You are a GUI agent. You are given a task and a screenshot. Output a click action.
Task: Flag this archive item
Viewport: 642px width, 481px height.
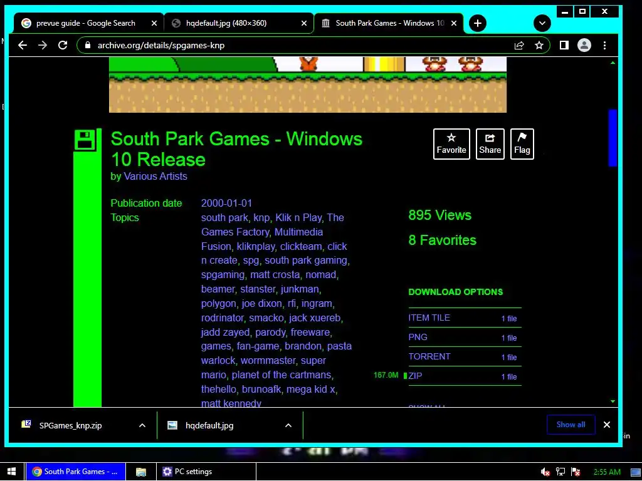[522, 144]
